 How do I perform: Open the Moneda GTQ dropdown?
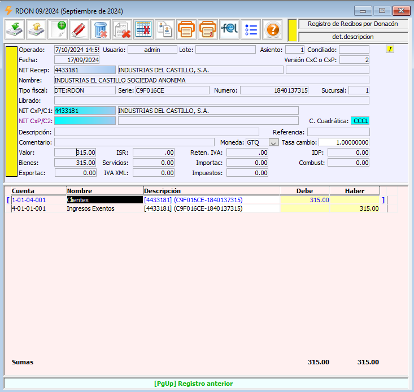(x=273, y=142)
